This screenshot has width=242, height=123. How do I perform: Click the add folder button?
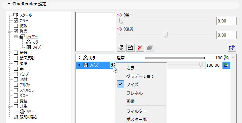tap(130, 48)
